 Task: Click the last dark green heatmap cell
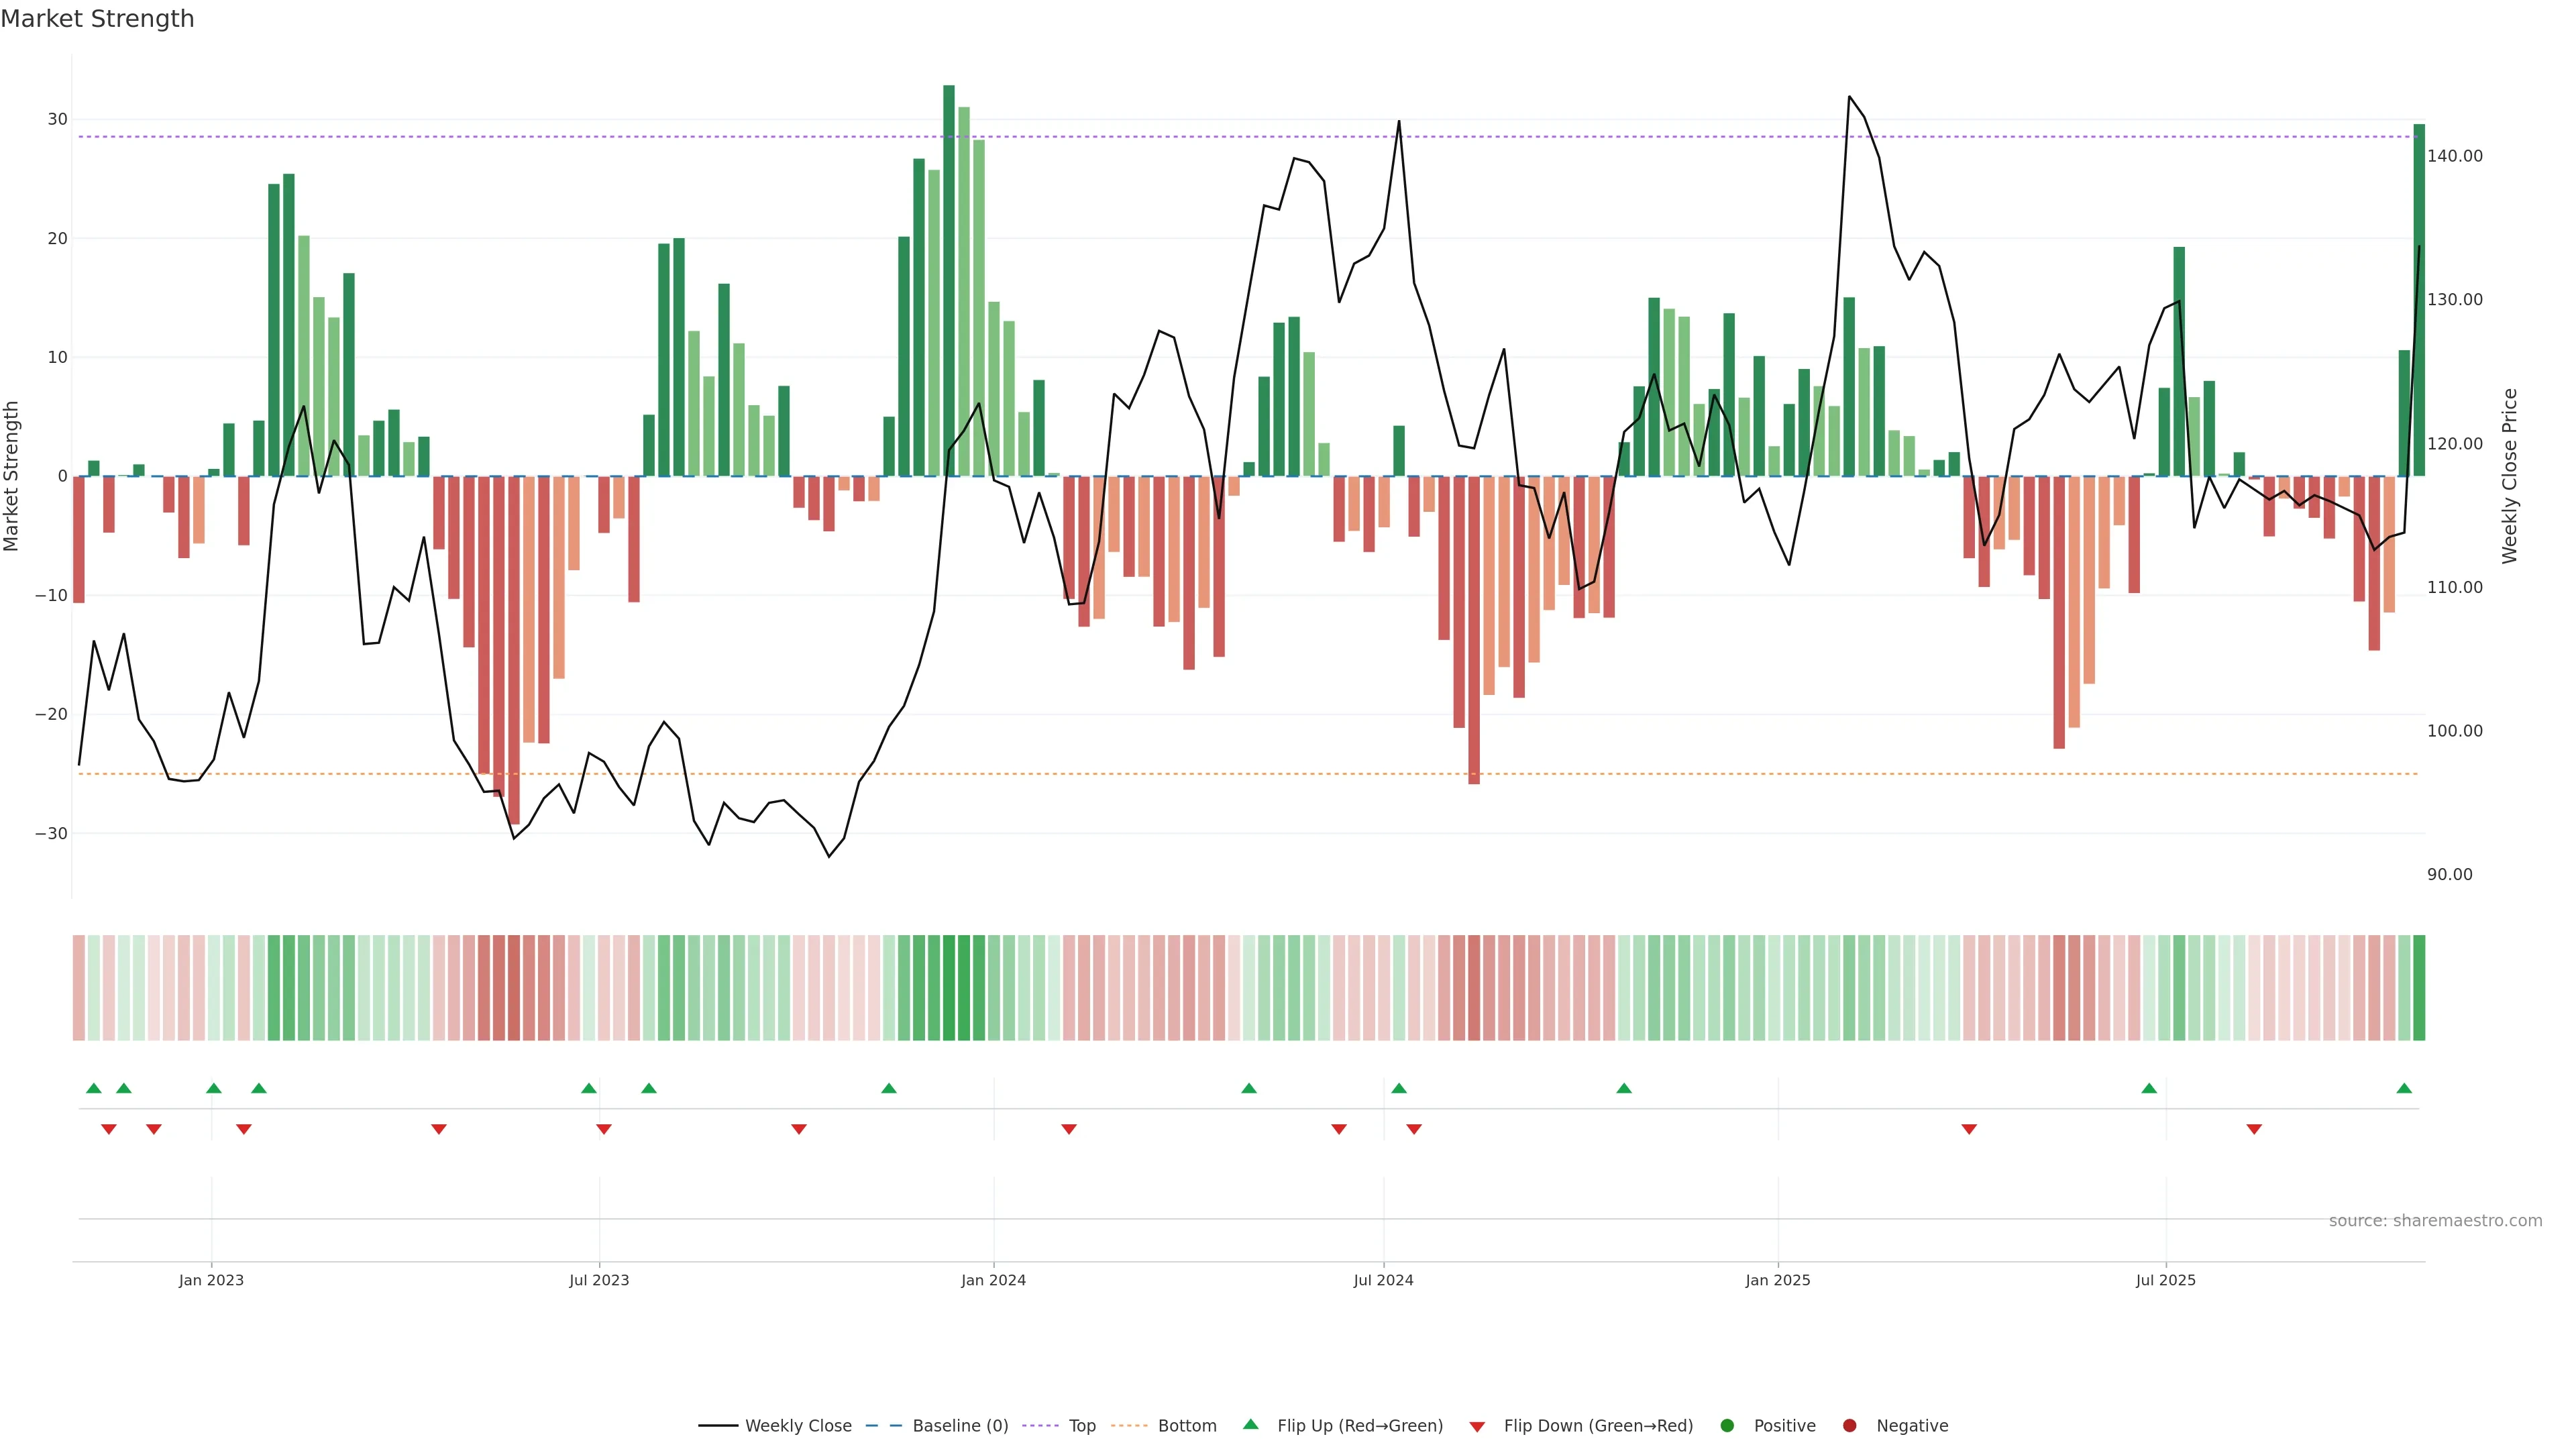click(2419, 988)
